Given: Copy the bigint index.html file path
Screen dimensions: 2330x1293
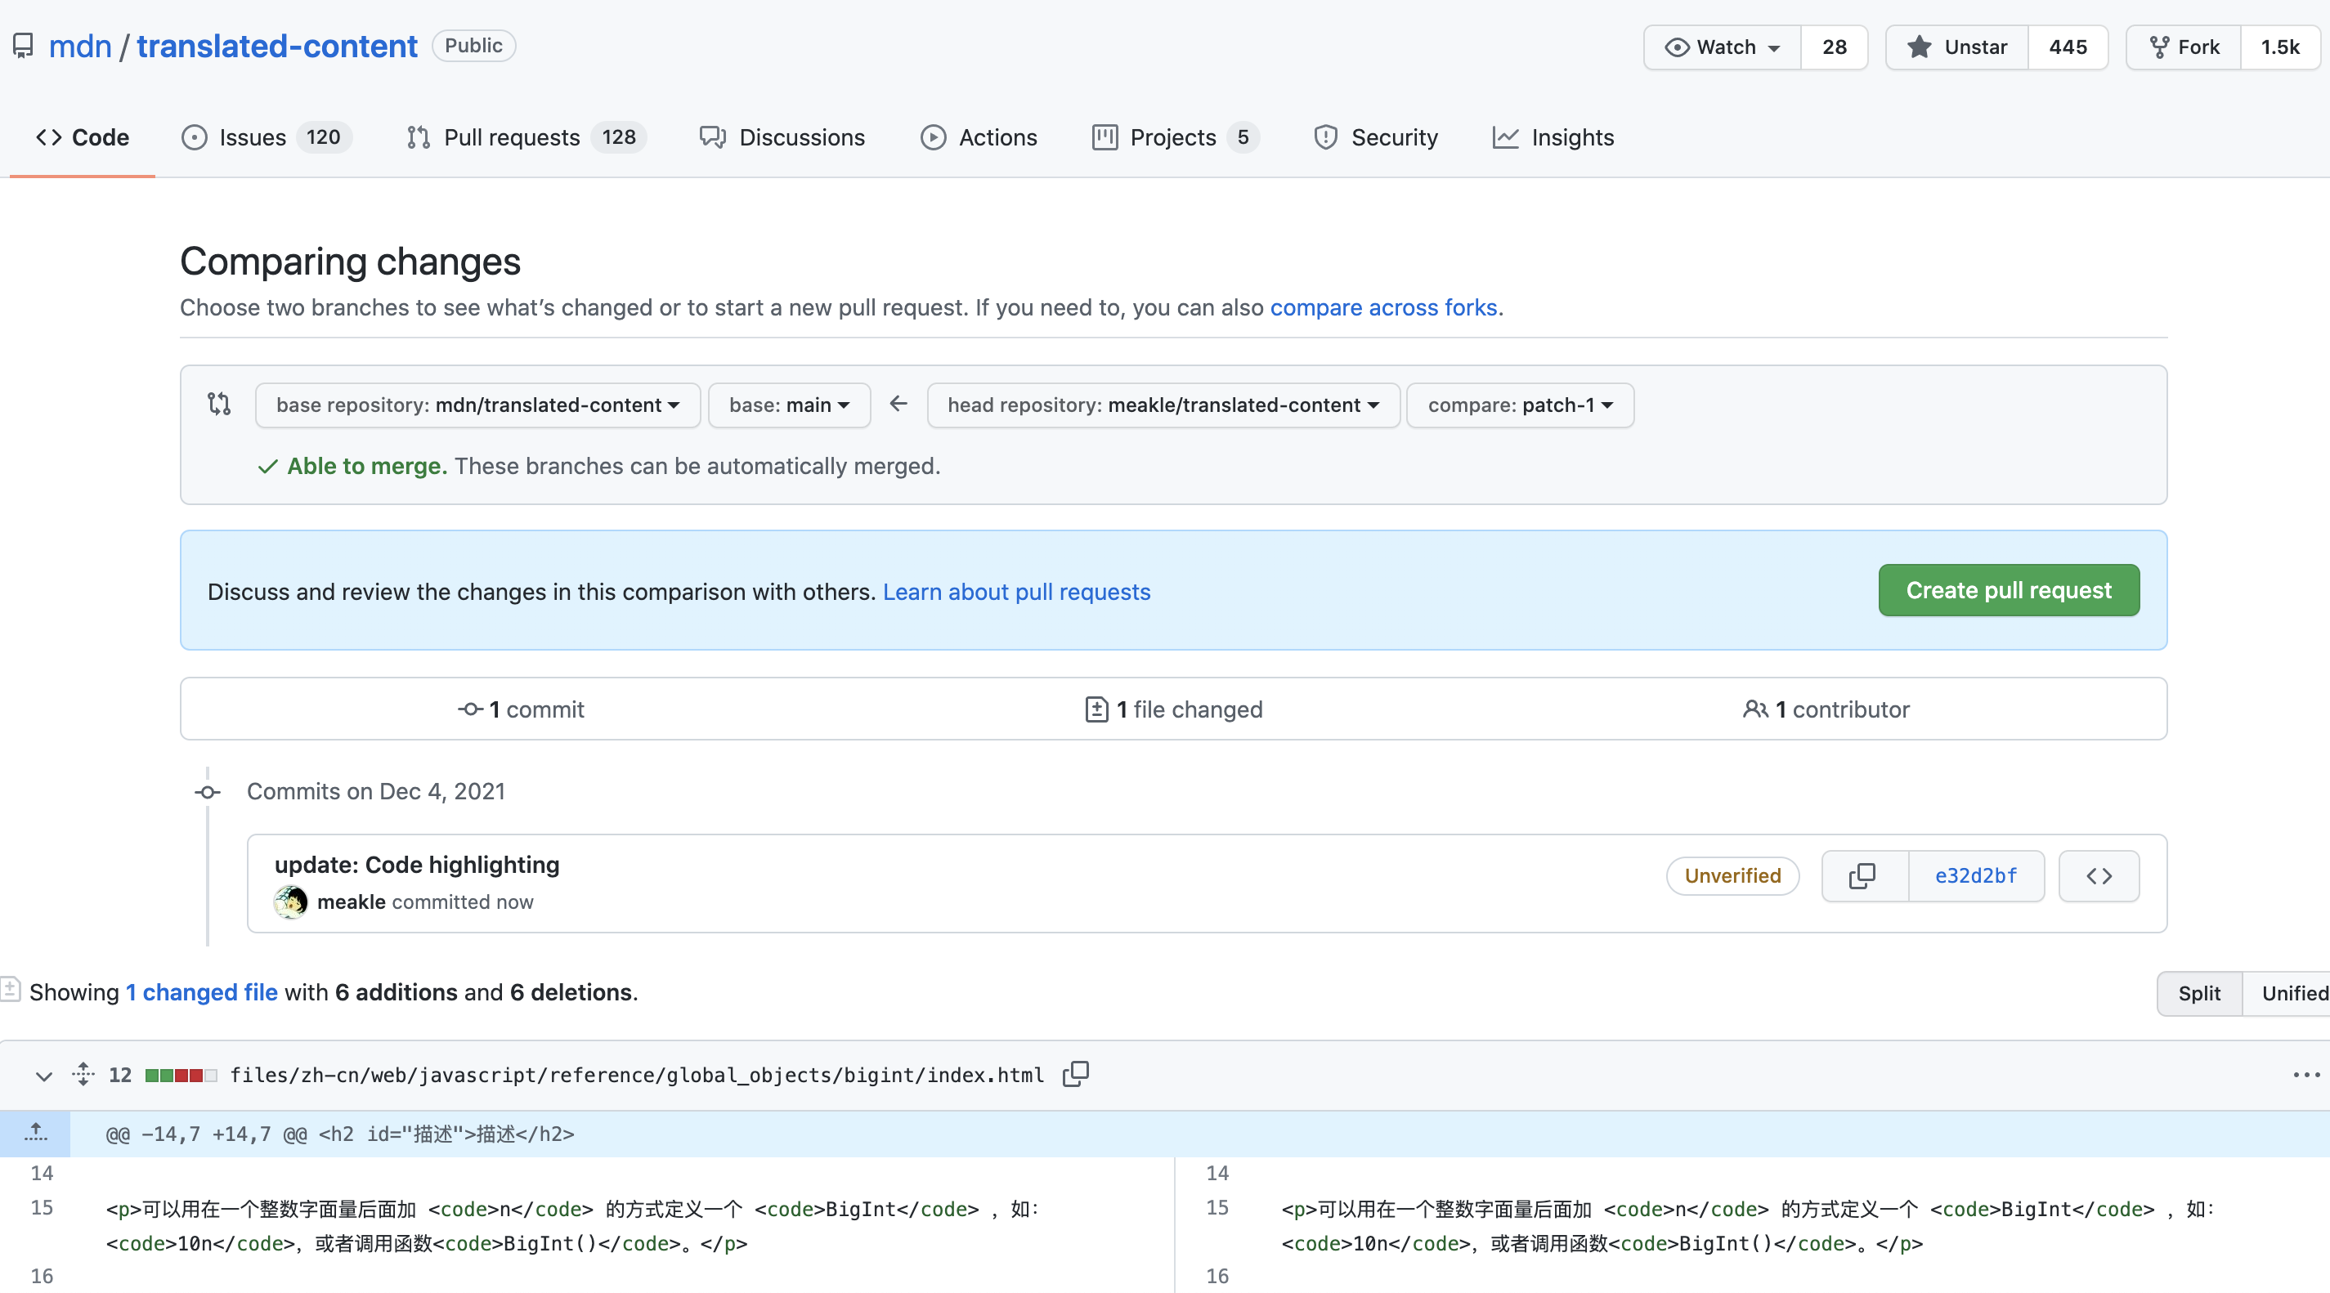Looking at the screenshot, I should pos(1075,1074).
